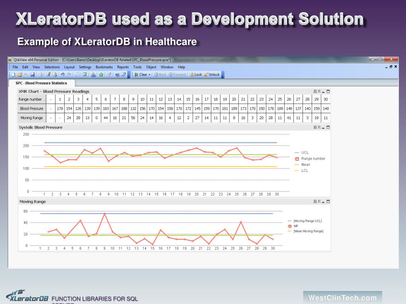The width and height of the screenshot is (406, 304).
Task: Select the SPC - Blood Pressure Statistics tab
Action: (x=41, y=83)
